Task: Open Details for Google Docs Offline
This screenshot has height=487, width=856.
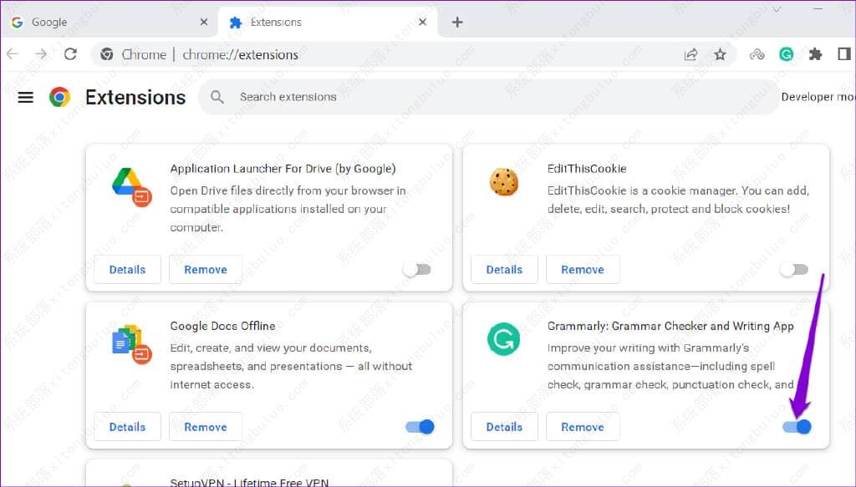Action: [127, 427]
